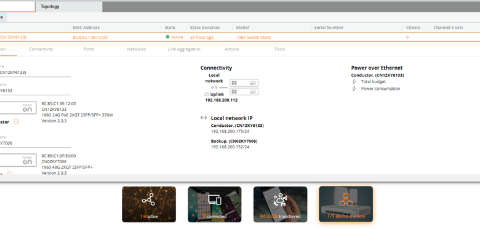480x229 pixels.
Task: Select the upper stacked switch icon in Connectivity
Action: coord(244,82)
